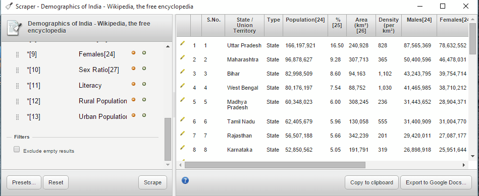Click the 96,878,627 population cell
Screen dimensions: 479x196
299,59
